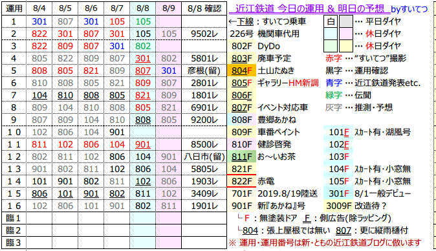Select the 8/5 date column header

coord(65,8)
